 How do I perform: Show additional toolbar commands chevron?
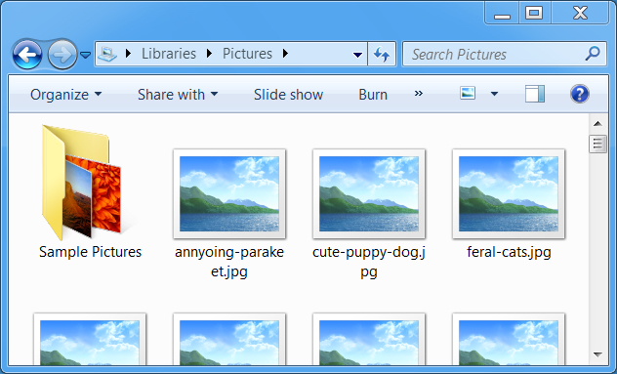[x=419, y=94]
